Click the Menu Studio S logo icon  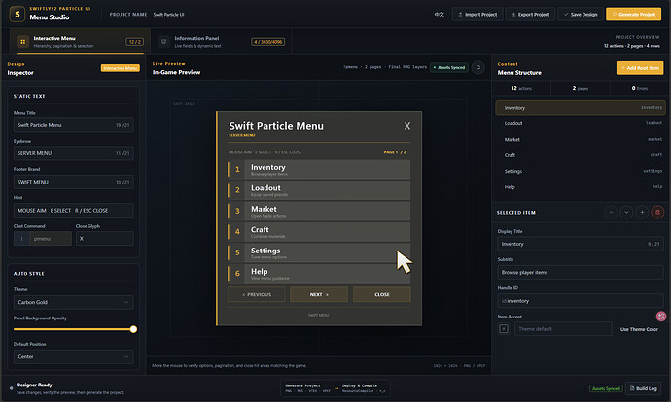click(x=18, y=14)
